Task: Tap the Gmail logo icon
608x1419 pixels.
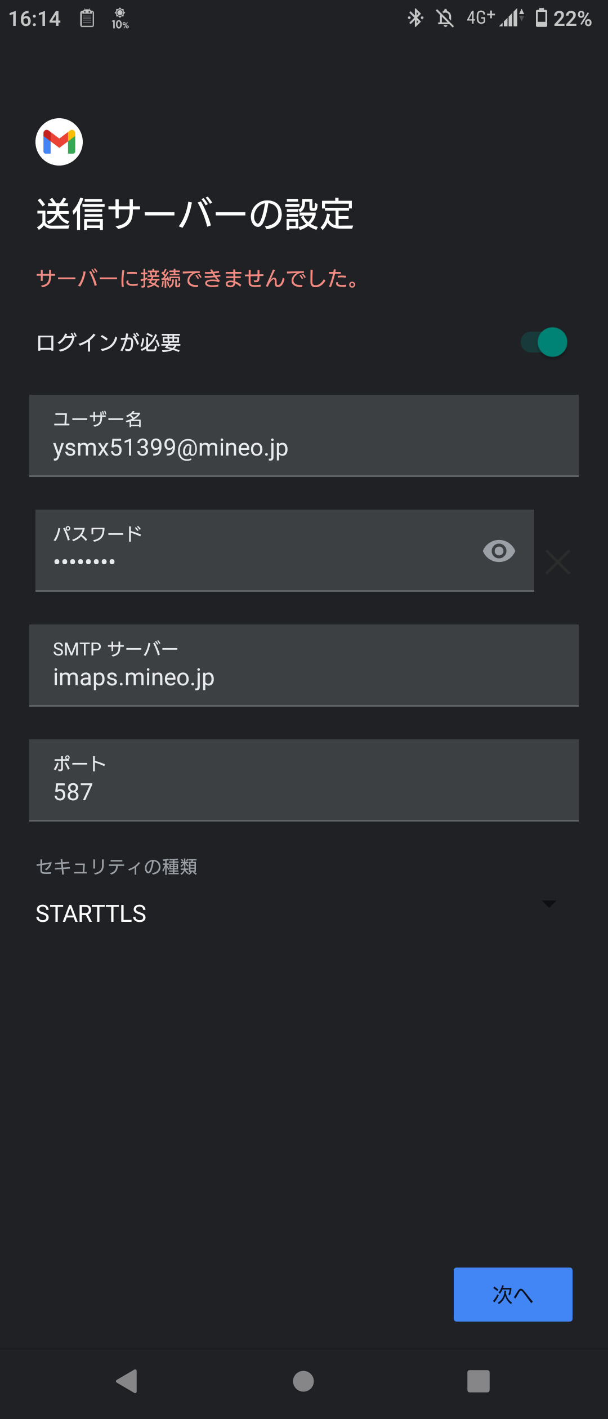Action: (x=59, y=142)
